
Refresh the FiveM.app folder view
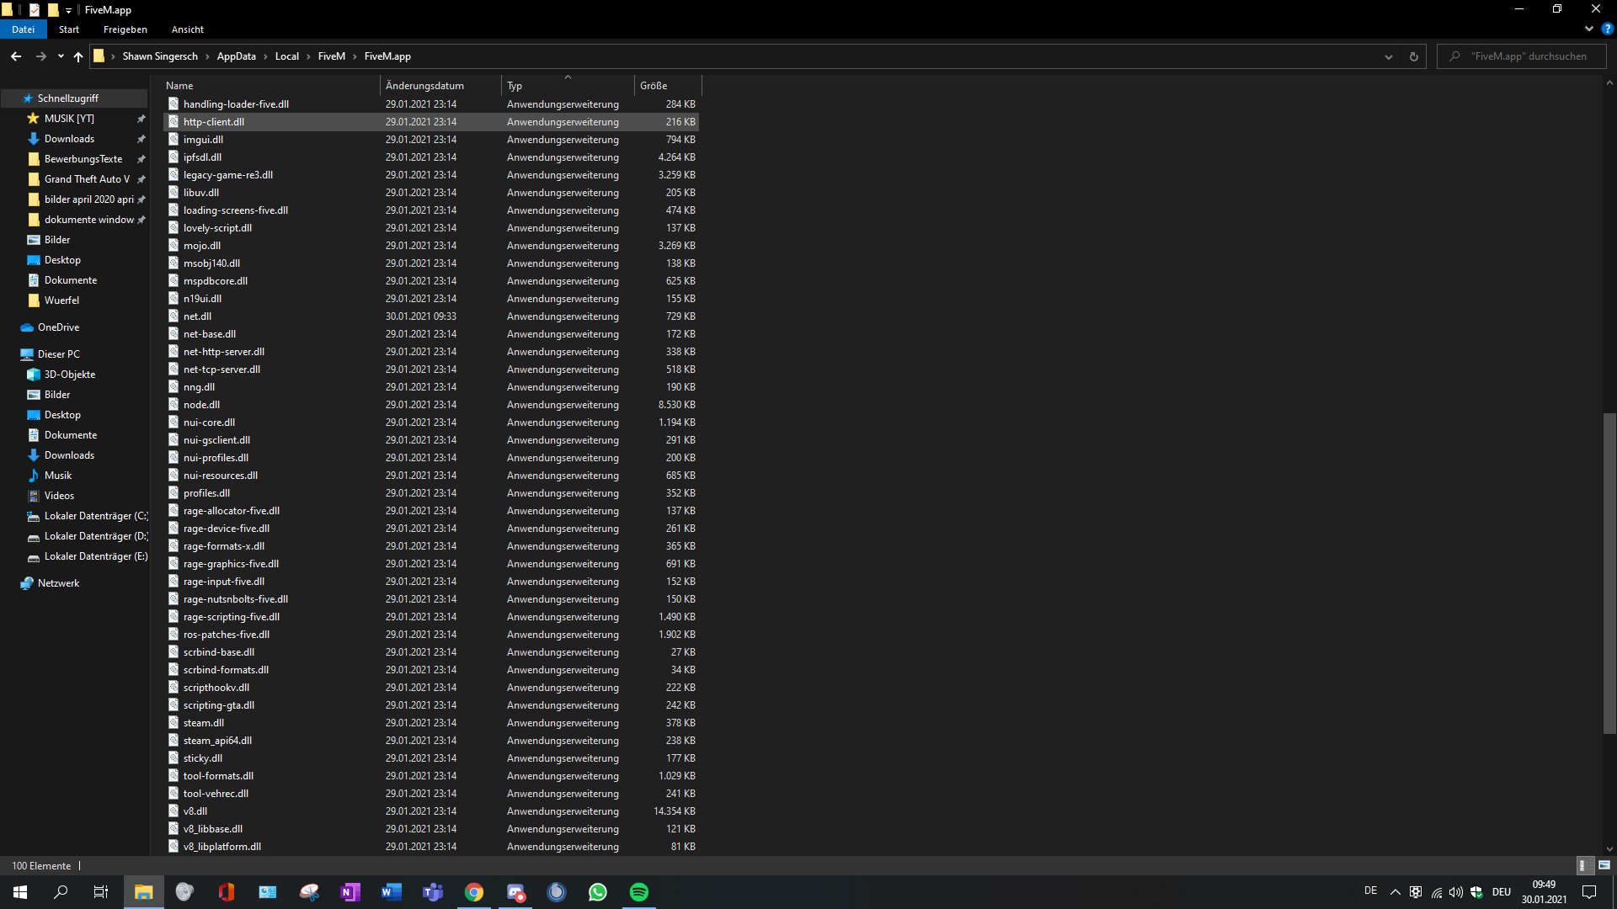pos(1413,56)
